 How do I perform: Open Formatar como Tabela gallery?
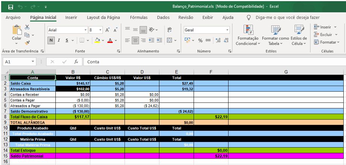pyautogui.click(x=275, y=35)
